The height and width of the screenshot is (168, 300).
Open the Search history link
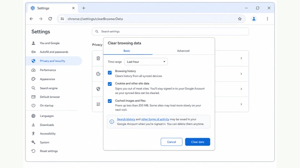point(126,119)
